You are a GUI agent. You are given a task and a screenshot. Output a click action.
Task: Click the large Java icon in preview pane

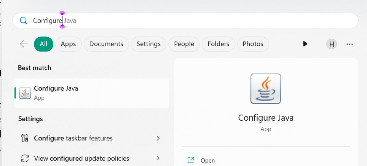(x=266, y=89)
